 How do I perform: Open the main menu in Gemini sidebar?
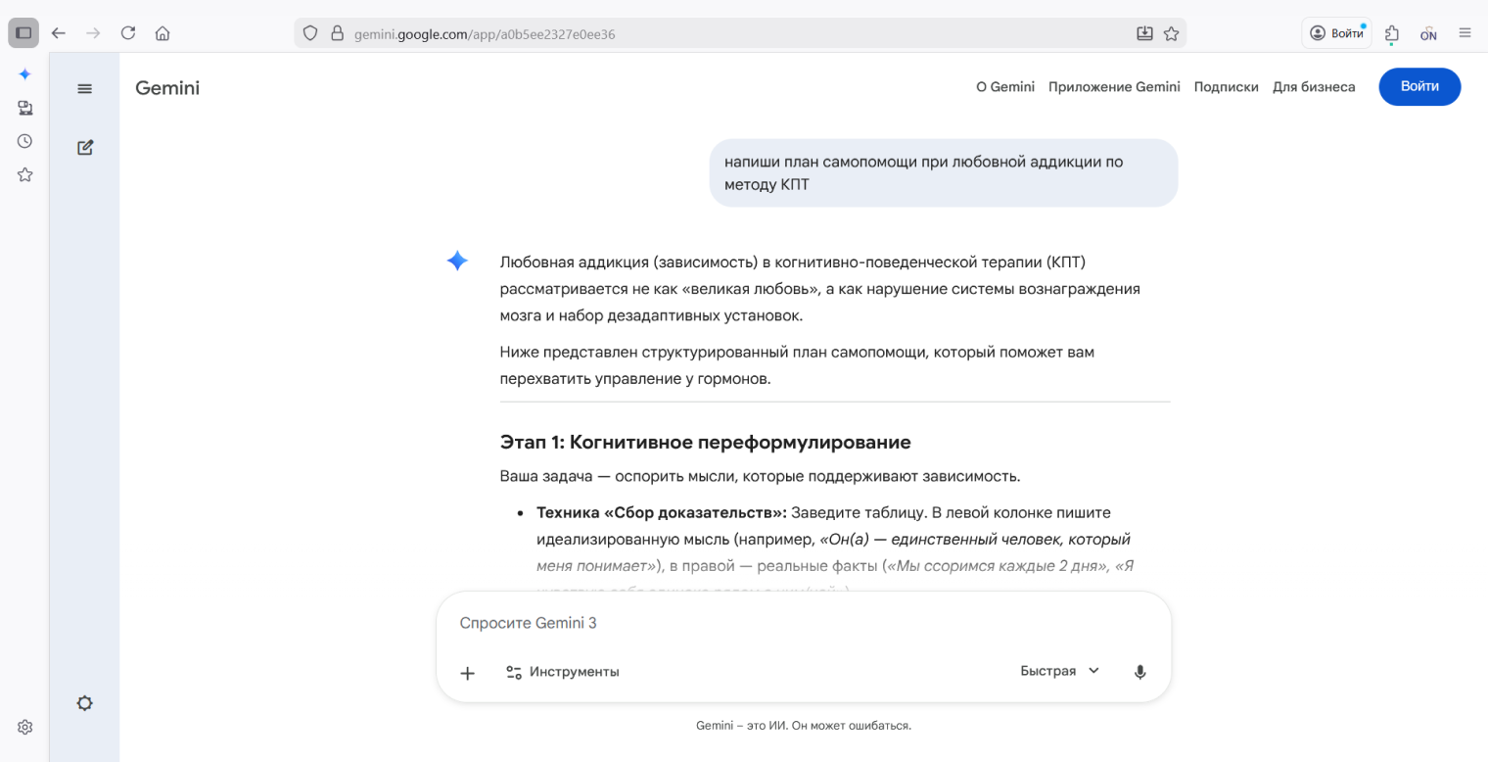[x=84, y=88]
